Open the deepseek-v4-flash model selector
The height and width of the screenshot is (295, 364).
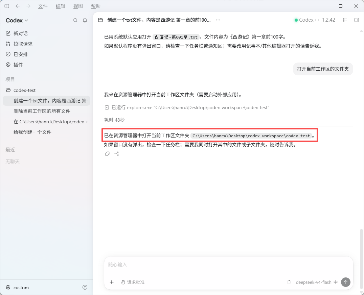(x=313, y=282)
